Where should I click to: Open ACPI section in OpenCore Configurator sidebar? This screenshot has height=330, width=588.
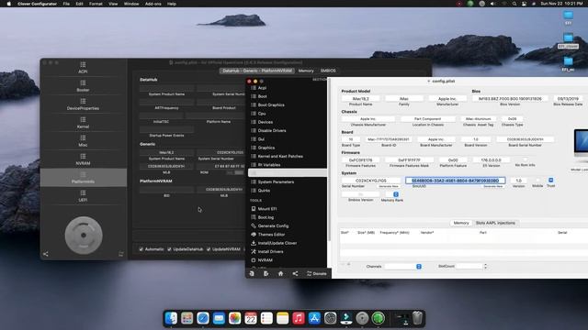point(83,68)
